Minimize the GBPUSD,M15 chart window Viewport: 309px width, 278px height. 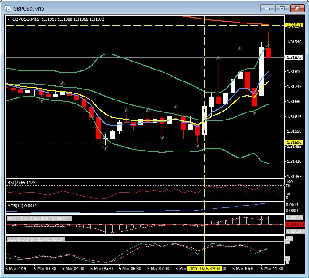[267, 8]
